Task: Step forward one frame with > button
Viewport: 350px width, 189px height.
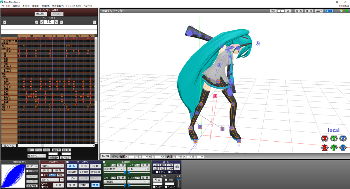Action: coord(56,22)
